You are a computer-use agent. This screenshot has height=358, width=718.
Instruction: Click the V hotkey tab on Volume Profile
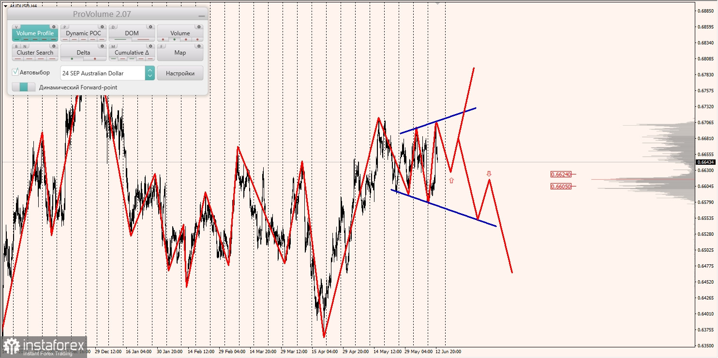click(x=16, y=27)
